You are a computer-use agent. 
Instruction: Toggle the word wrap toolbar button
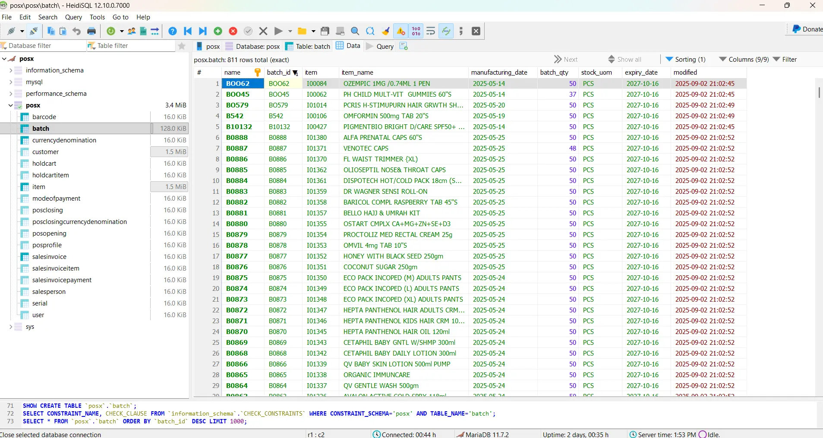[431, 31]
